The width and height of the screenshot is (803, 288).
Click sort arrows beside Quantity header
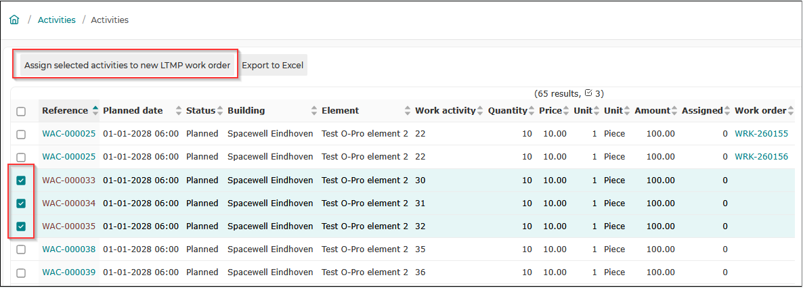[x=531, y=110]
